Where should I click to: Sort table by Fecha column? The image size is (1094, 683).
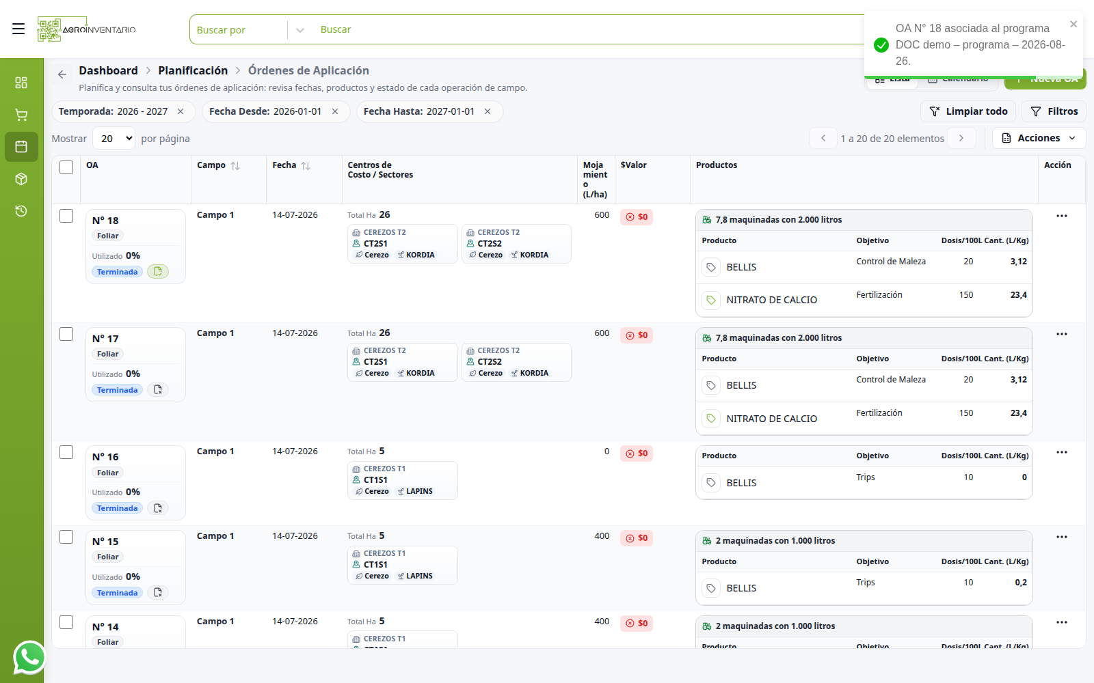(x=306, y=166)
